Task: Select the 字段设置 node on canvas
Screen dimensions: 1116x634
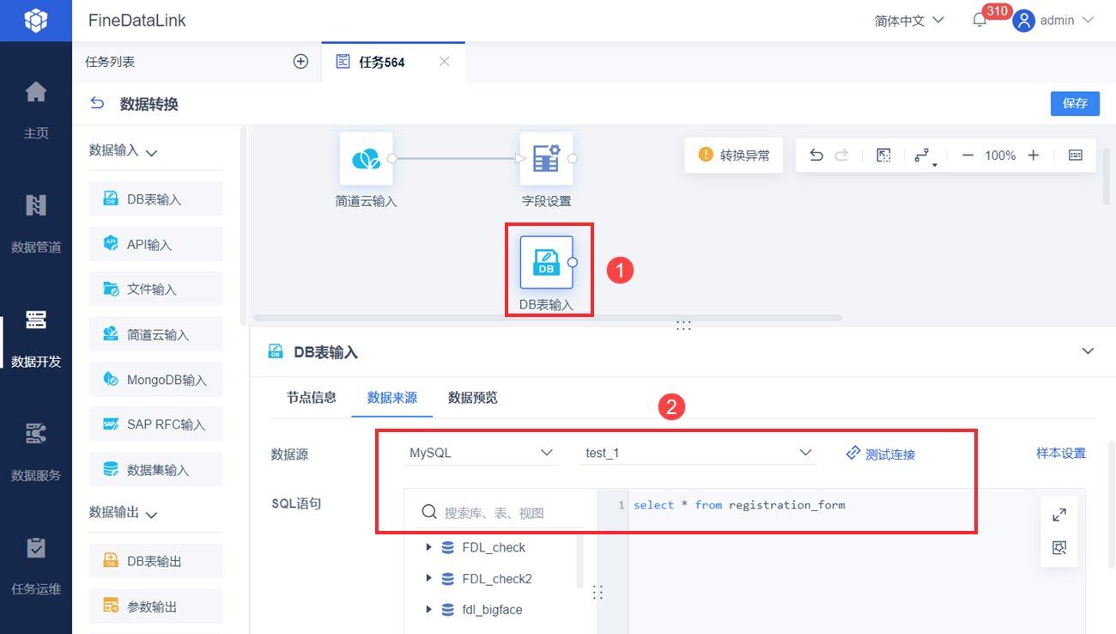Action: coord(546,159)
